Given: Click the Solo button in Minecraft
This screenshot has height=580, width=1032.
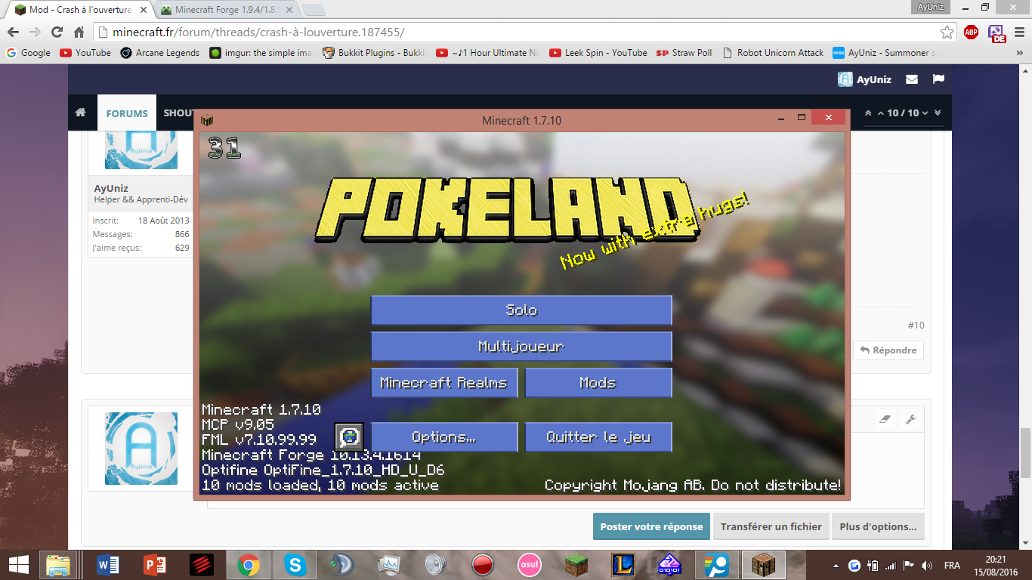Looking at the screenshot, I should (x=521, y=310).
